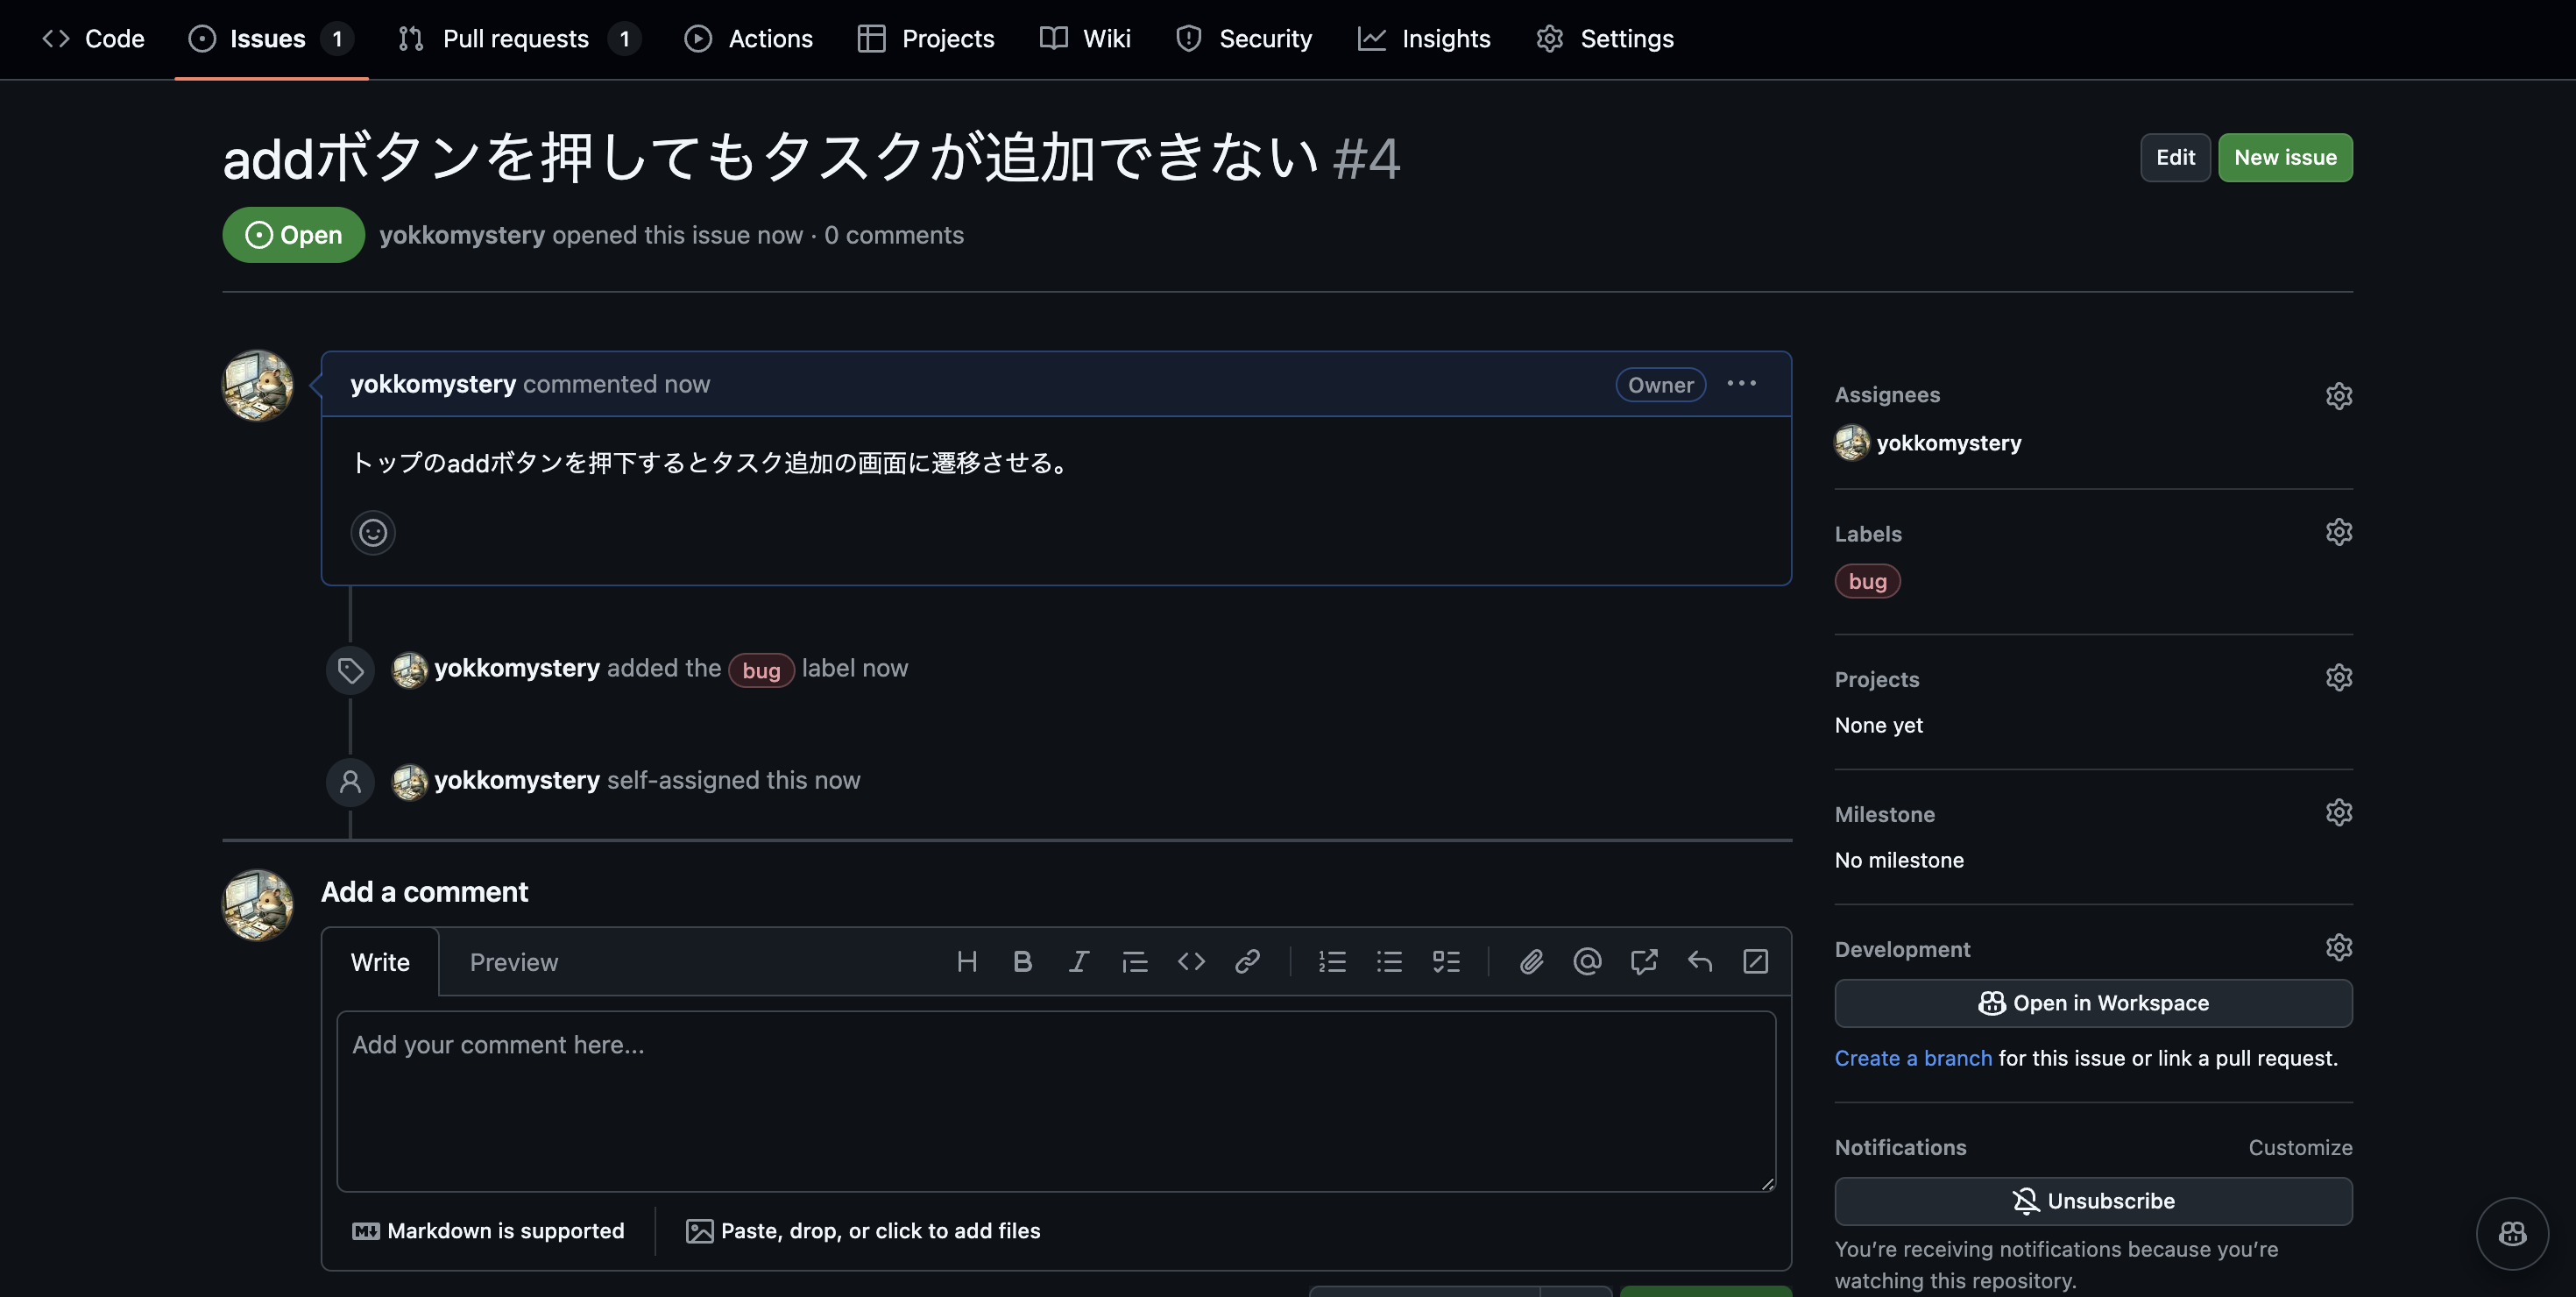Click the New issue button
2576x1297 pixels.
pos(2285,157)
